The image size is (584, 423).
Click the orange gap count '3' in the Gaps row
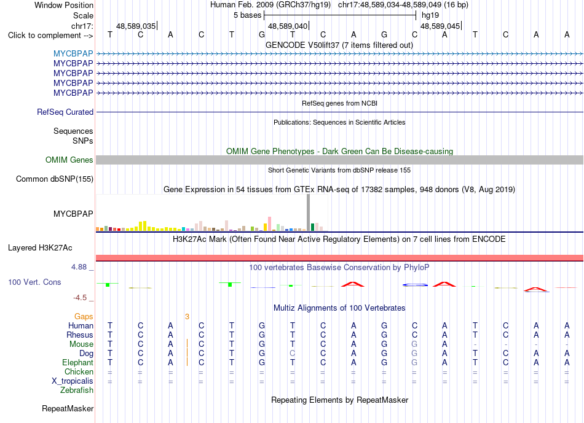187,317
